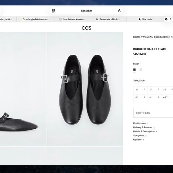Click the notify icon beside size 36
This screenshot has width=173, height=173.
145,89
